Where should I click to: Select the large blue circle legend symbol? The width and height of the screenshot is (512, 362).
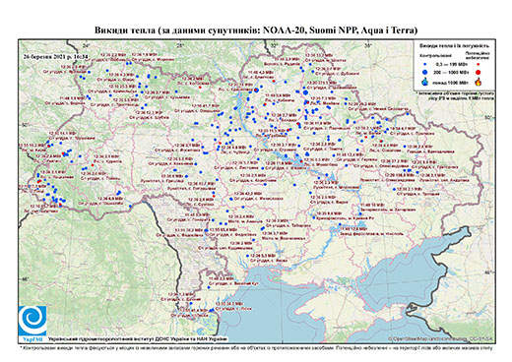click(x=425, y=72)
